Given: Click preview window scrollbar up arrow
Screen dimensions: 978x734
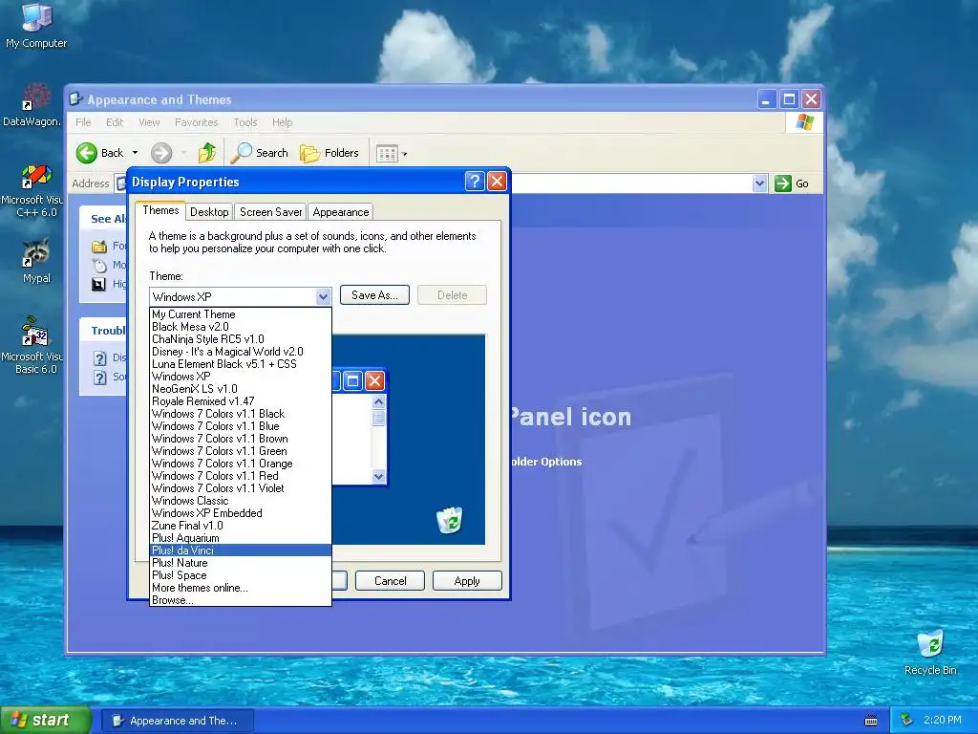Looking at the screenshot, I should (x=378, y=402).
